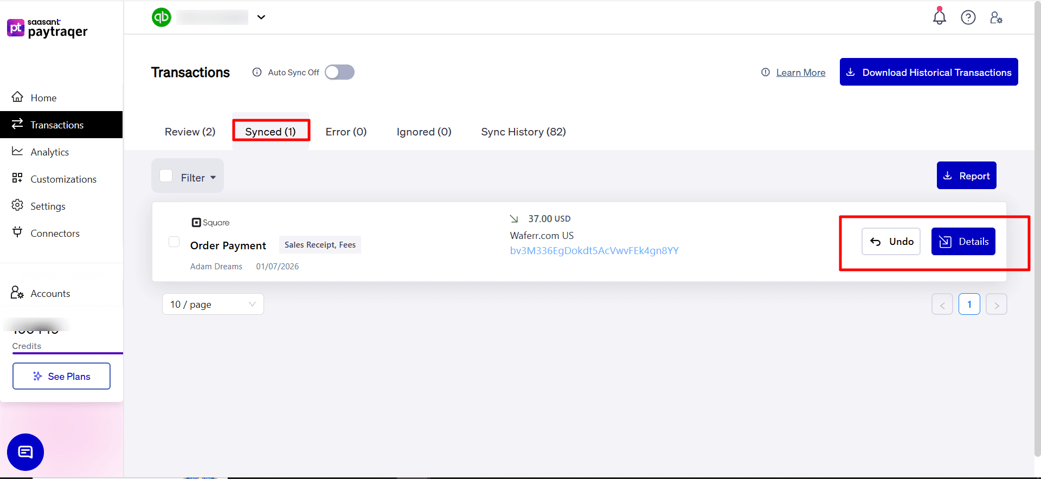Open the chat support bubble

[x=25, y=452]
